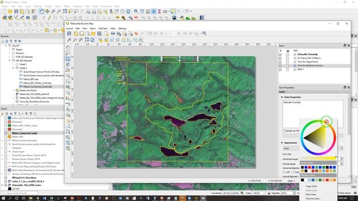The width and height of the screenshot is (358, 201).
Task: Toggle visibility of Deboullie Township item
Action: pyautogui.click(x=280, y=55)
